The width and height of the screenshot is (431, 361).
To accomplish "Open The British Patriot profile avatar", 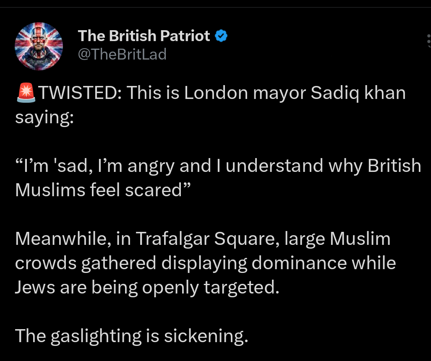I will (x=39, y=45).
